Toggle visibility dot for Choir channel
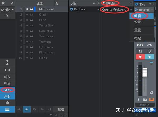The width and height of the screenshot is (158, 117). click(27, 14)
